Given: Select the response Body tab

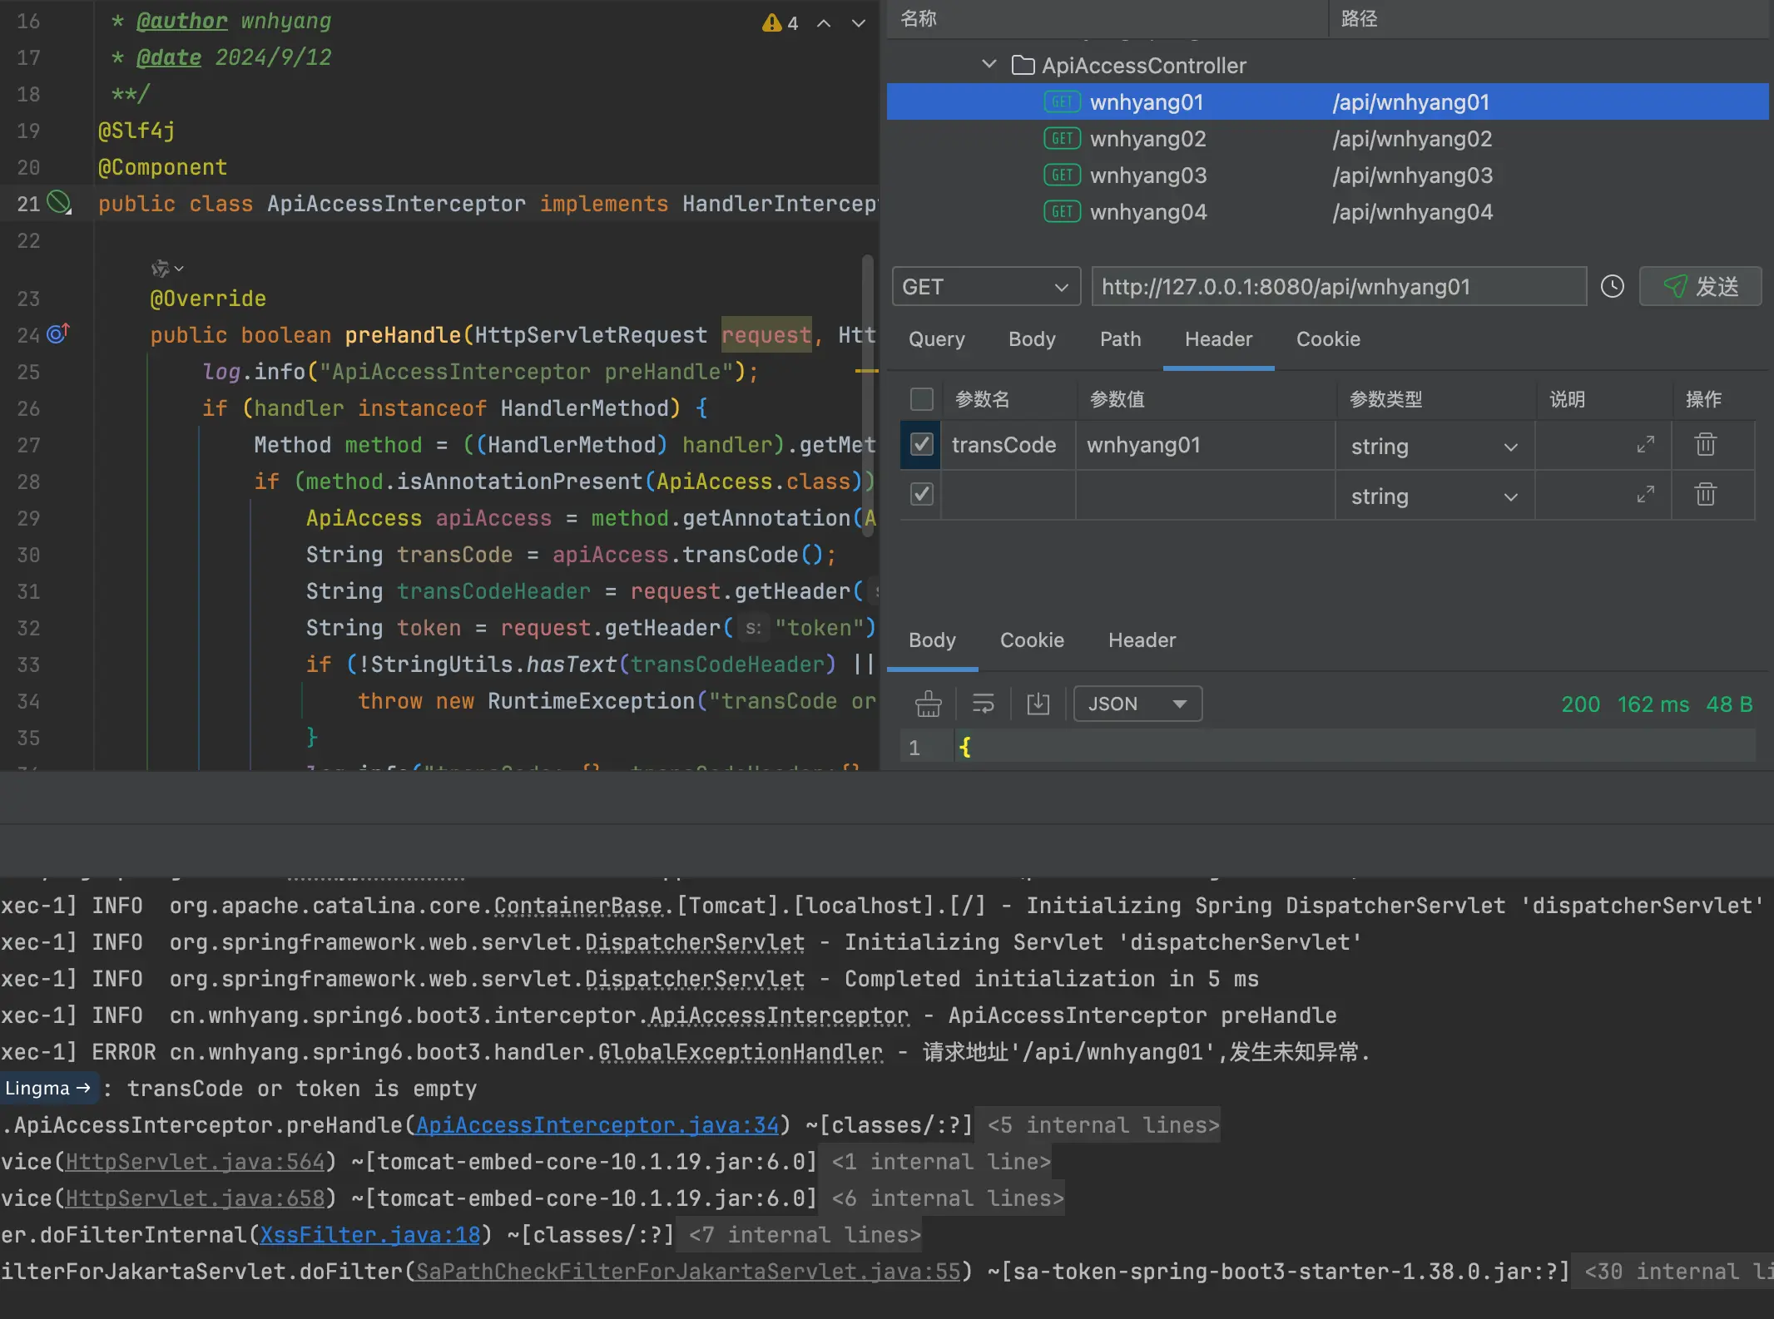Looking at the screenshot, I should (932, 640).
